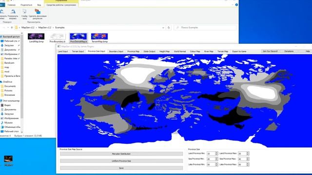The height and width of the screenshot is (175, 312).
Task: Adjust Lake Province Min stepper arrows
Action: click(x=216, y=164)
